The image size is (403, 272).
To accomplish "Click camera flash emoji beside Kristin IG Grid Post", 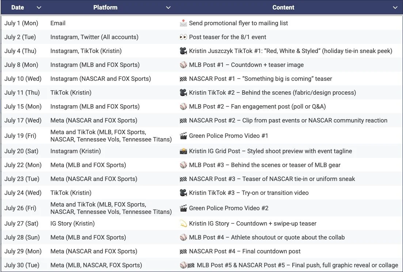I will click(x=183, y=151).
